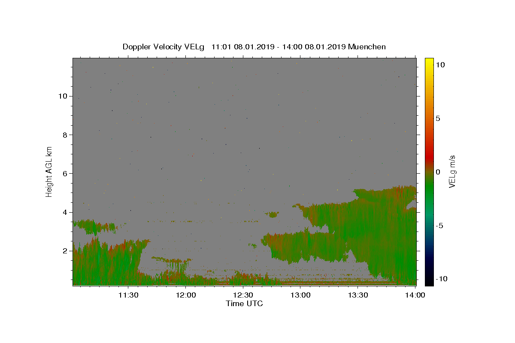Click the cloud layer at 3.3 km before 11:30
The image size is (515, 343).
(94, 227)
